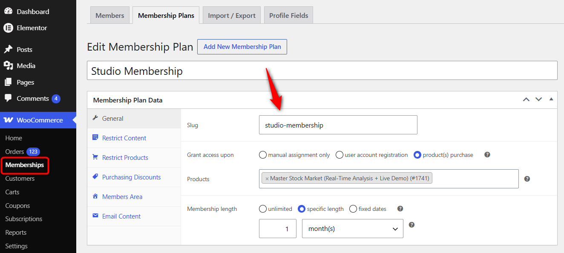
Task: Open the General settings section
Action: click(134, 119)
